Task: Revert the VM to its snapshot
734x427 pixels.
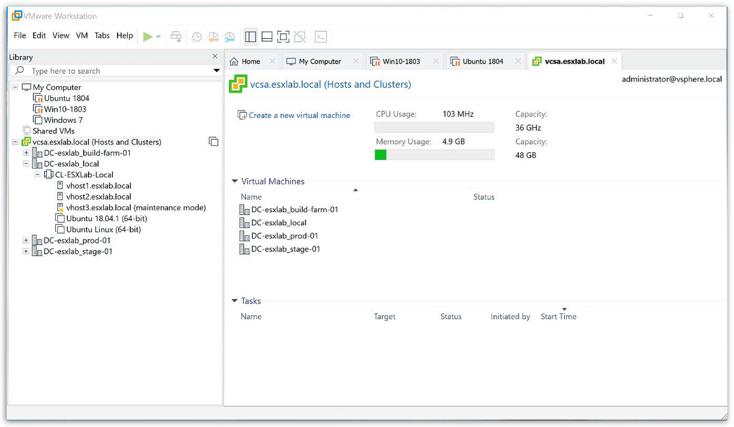Action: click(213, 36)
